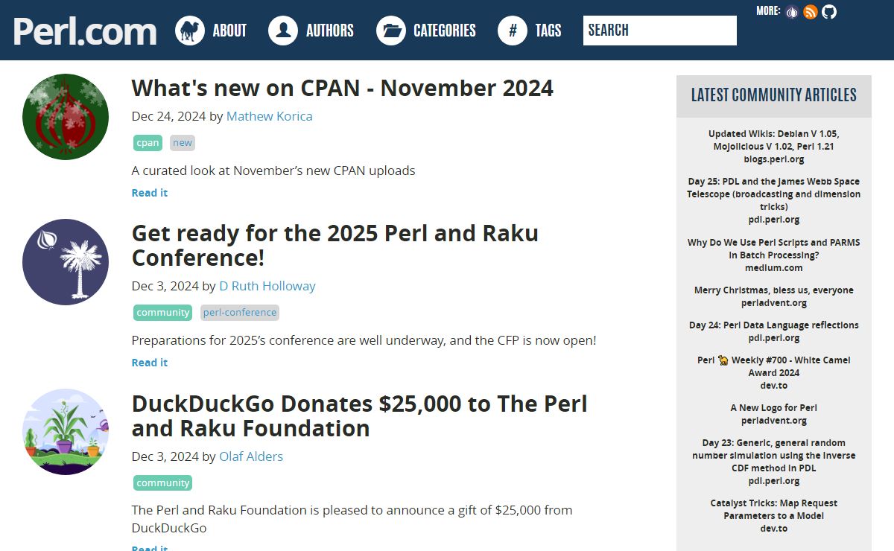This screenshot has height=551, width=894.
Task: Select the cpan tag
Action: click(x=148, y=143)
